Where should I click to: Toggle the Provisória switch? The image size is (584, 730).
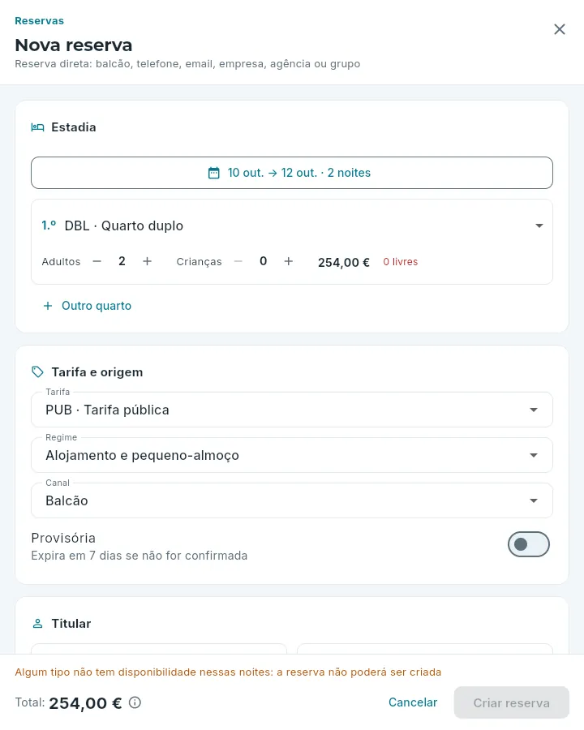[x=529, y=544]
